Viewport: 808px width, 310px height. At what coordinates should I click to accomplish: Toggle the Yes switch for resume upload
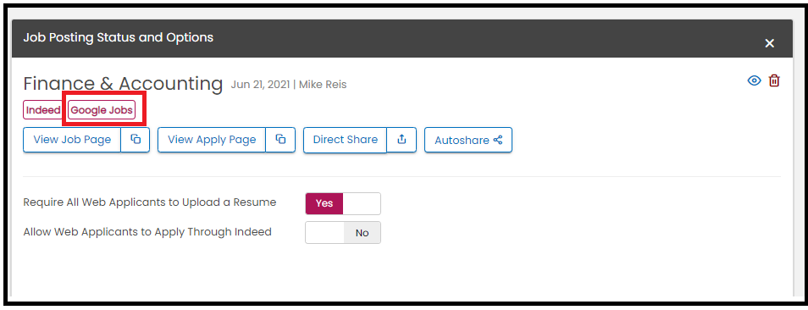(x=324, y=203)
